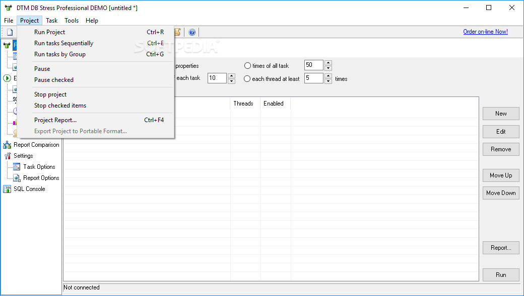Click the green Execute play icon in tree
Viewport: 524px width, 296px height.
[7, 78]
